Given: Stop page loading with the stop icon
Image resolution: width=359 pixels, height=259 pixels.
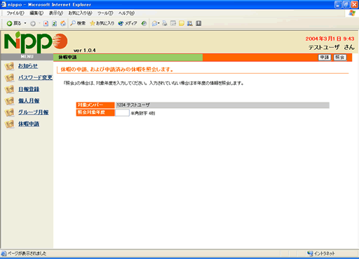Looking at the screenshot, I should [x=46, y=23].
